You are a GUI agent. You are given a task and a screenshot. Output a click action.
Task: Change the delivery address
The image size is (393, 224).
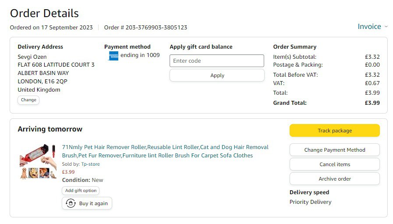point(28,100)
